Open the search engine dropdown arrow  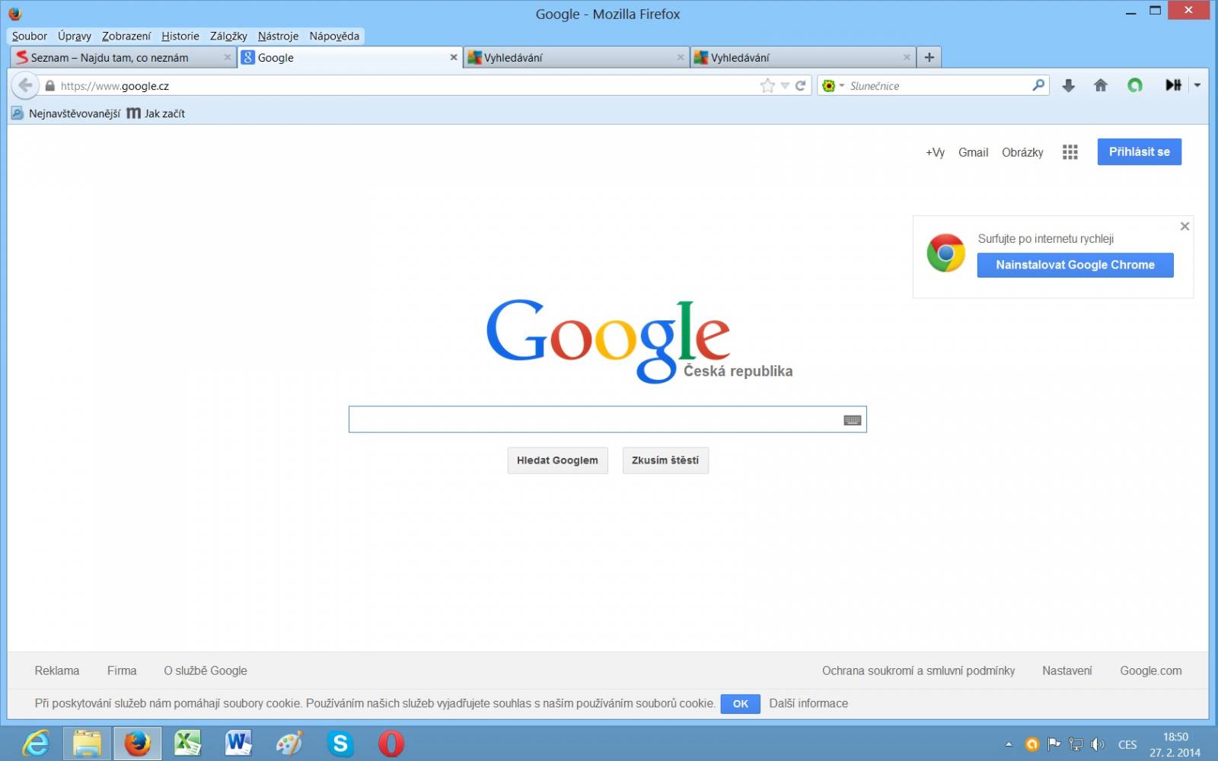(842, 86)
